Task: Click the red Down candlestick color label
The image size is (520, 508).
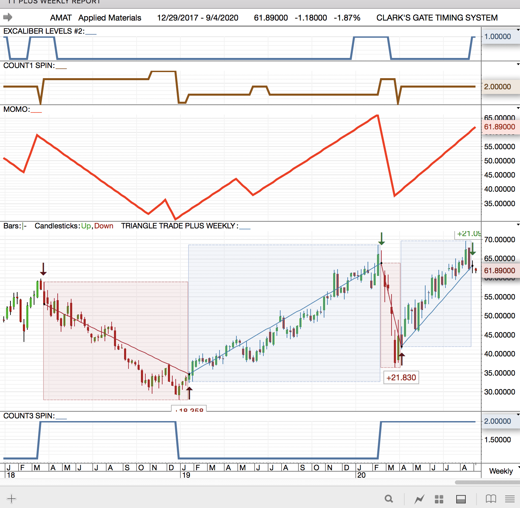Action: [104, 226]
